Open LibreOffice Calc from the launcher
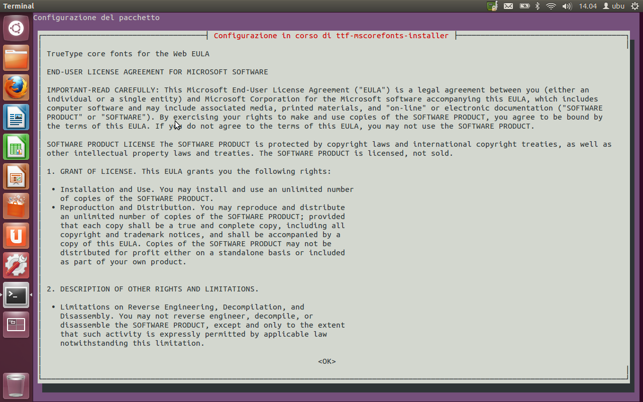 [16, 147]
